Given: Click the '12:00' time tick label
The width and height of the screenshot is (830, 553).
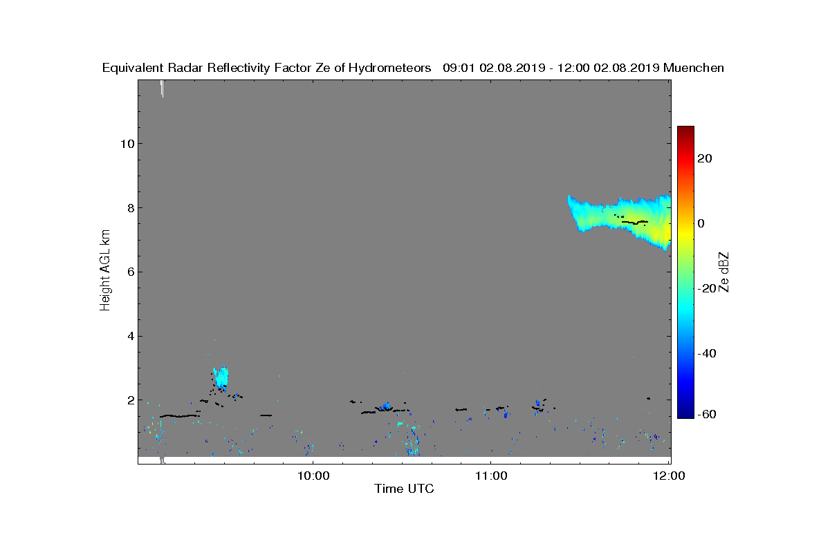Looking at the screenshot, I should [669, 476].
